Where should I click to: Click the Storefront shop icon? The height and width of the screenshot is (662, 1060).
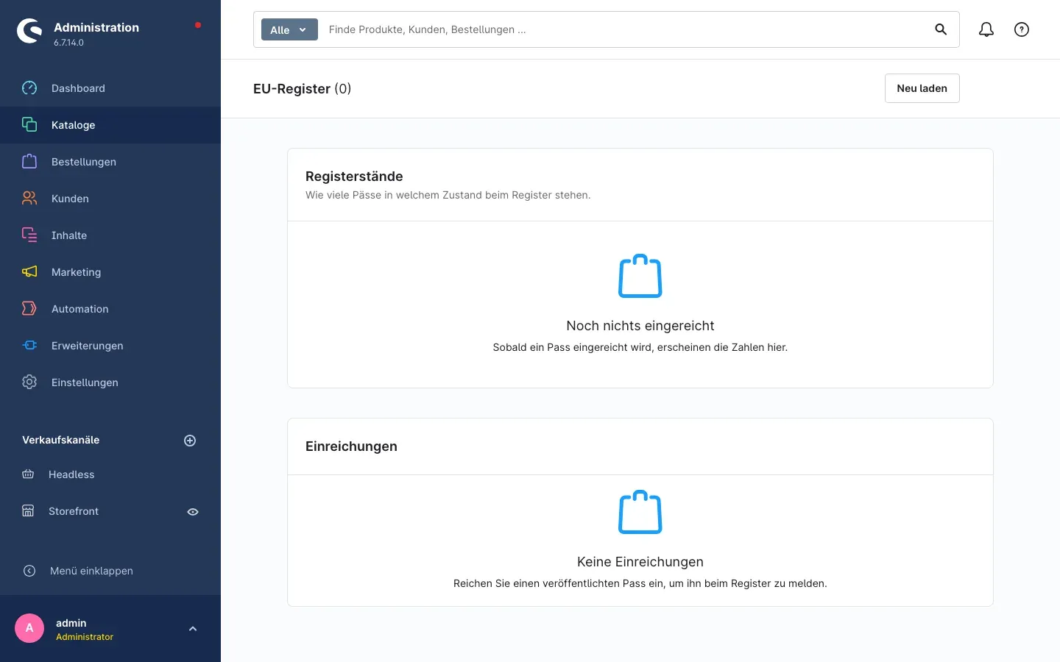point(28,511)
